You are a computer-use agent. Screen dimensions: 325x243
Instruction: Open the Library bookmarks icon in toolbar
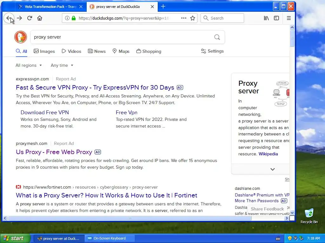coord(266,18)
